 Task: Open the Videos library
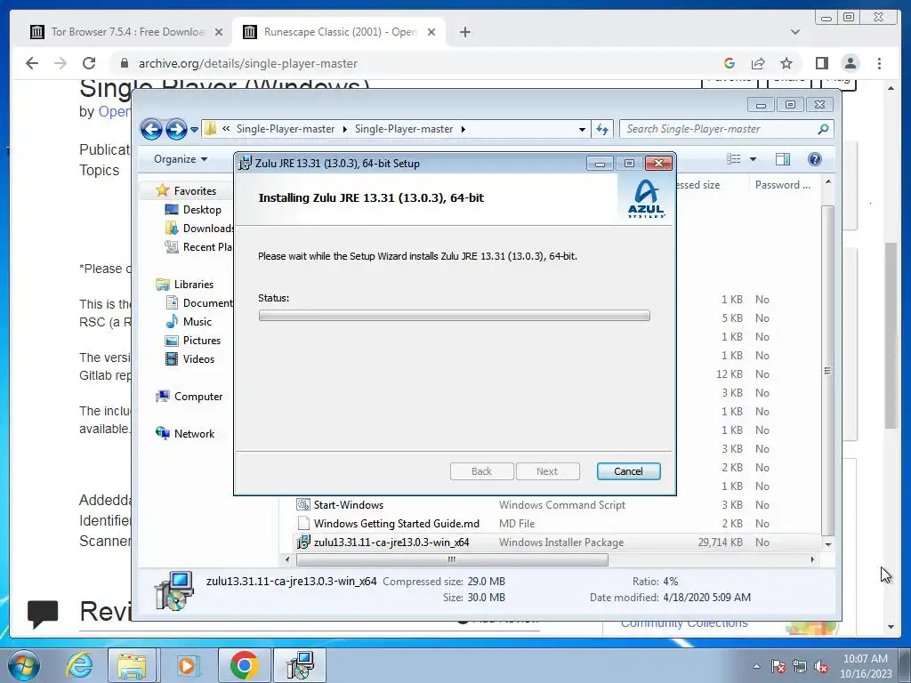click(x=190, y=359)
